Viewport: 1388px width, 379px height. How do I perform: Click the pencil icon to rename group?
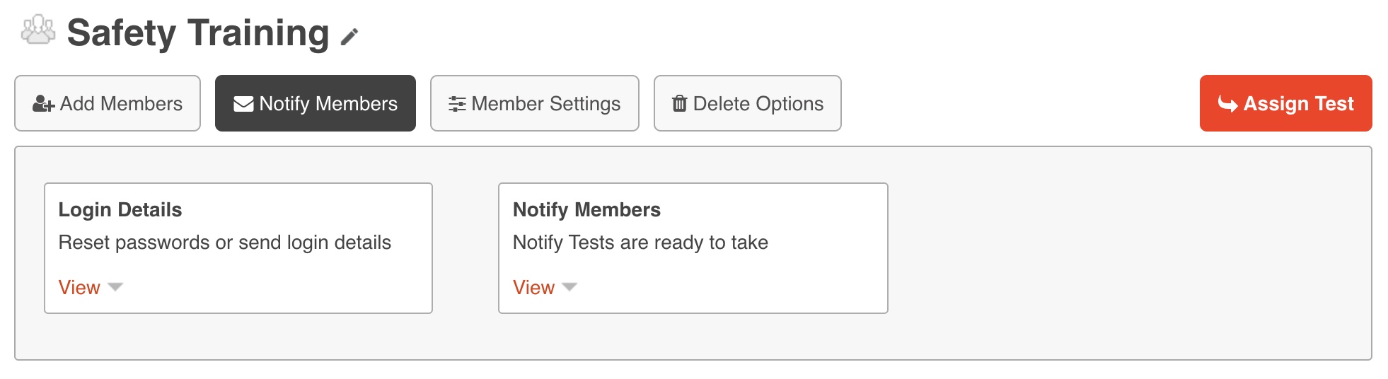point(349,37)
